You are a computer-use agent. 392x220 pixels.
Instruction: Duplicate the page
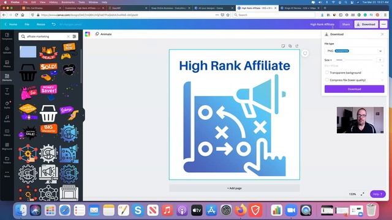[x=290, y=46]
